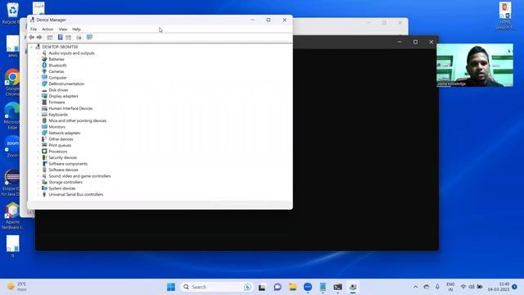524x295 pixels.
Task: Maximize the black terminal window behind
Action: pos(415,42)
